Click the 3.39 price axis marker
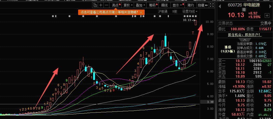Image resolution: width=273 pixels, height=119 pixels. [x=207, y=102]
